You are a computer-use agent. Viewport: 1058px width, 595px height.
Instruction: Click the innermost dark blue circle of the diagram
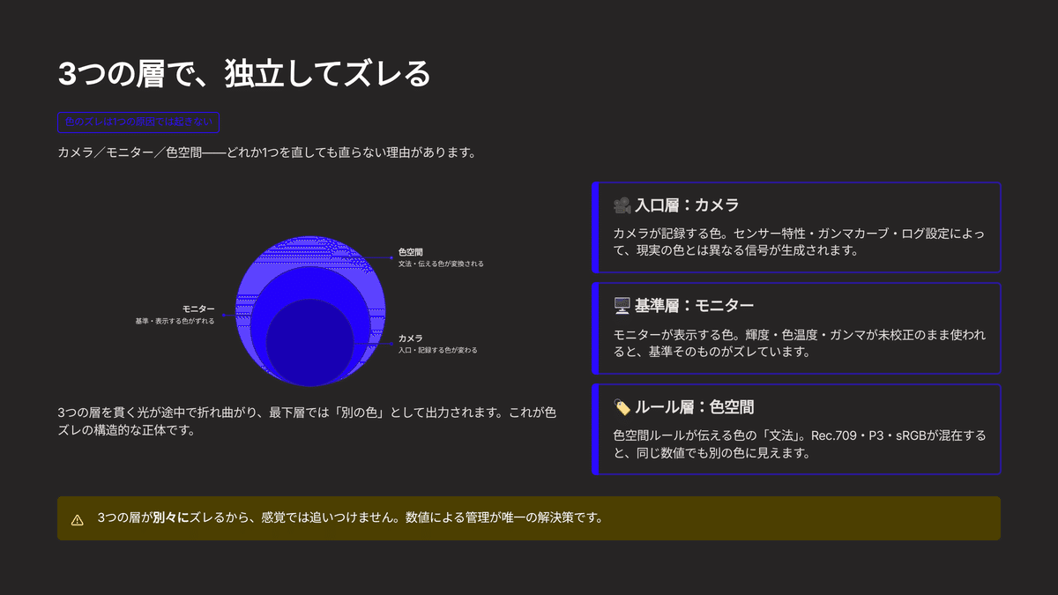tap(310, 342)
